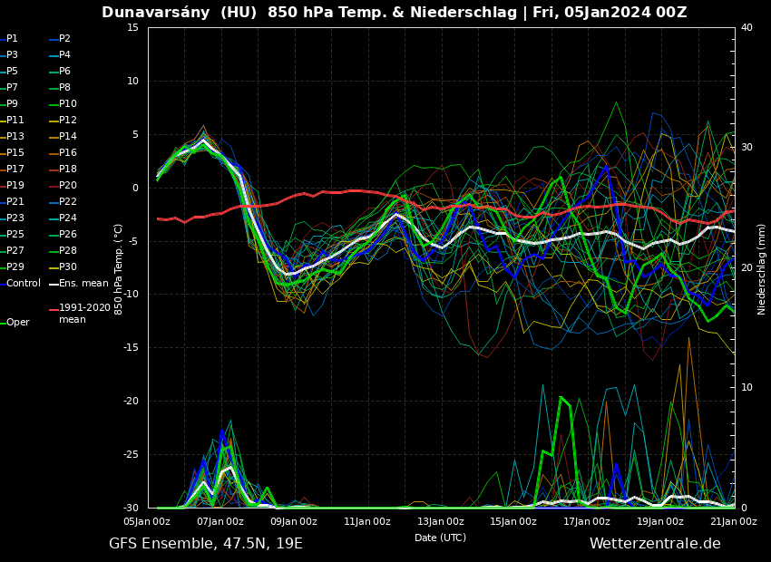The height and width of the screenshot is (562, 771).
Task: Select the P11 legend entry
Action: 15,121
